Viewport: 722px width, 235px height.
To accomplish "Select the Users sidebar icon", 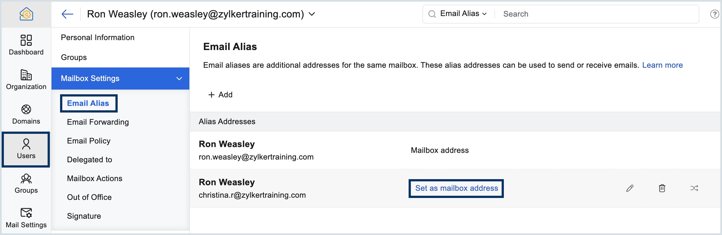I will click(26, 149).
